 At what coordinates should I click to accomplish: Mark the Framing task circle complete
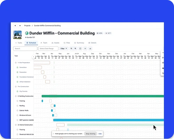tap(17, 101)
